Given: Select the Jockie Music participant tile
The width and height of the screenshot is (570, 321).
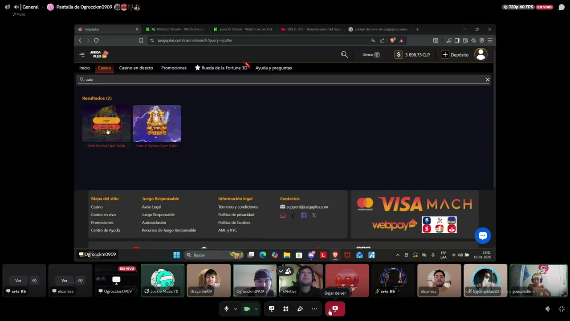Looking at the screenshot, I should coord(163,280).
